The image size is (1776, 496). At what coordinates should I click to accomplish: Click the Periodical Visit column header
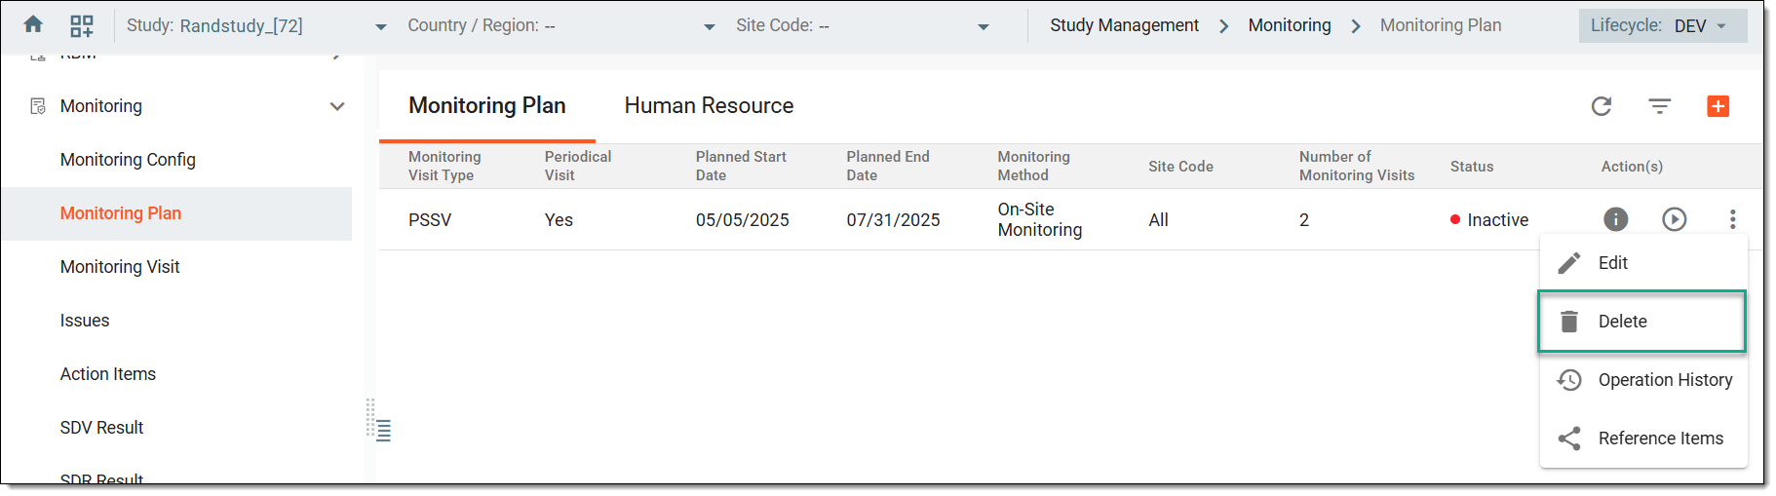point(578,166)
